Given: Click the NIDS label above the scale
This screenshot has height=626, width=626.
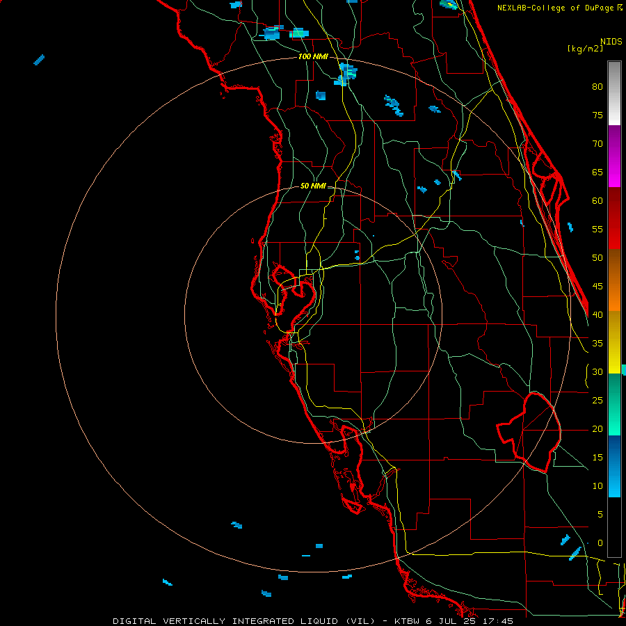Looking at the screenshot, I should (611, 42).
